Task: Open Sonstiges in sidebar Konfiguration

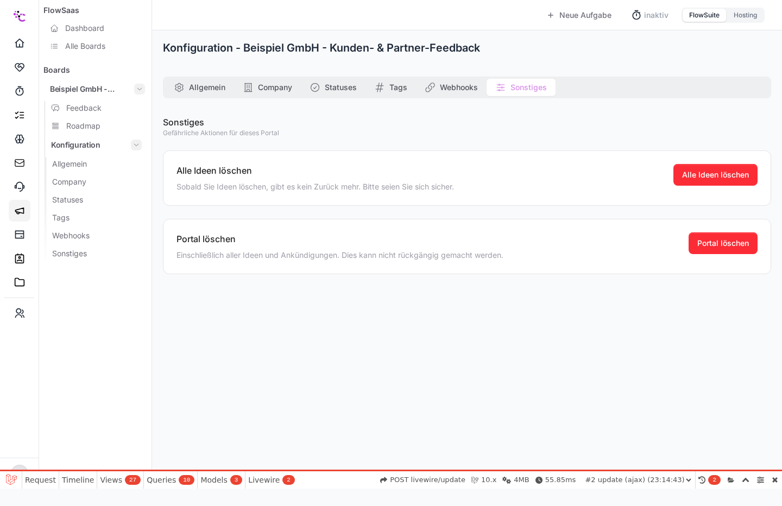Action: [70, 254]
